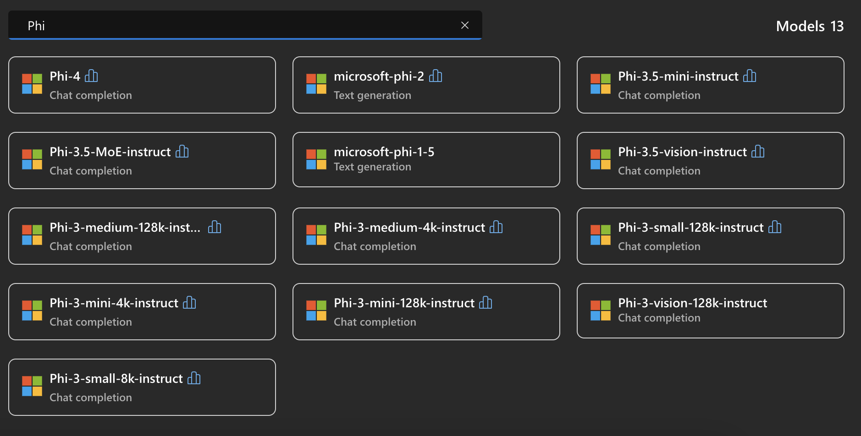Open the Phi-4 model title

(x=65, y=76)
